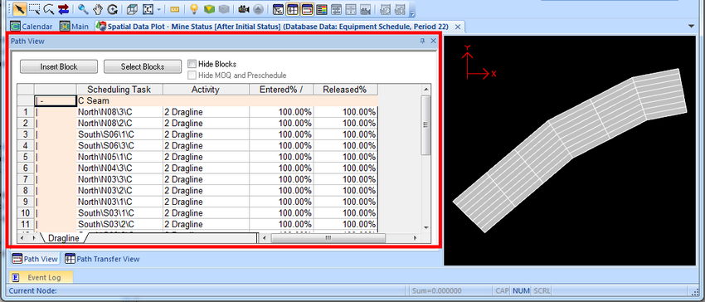Open the Path Transfer View tab

(x=102, y=259)
